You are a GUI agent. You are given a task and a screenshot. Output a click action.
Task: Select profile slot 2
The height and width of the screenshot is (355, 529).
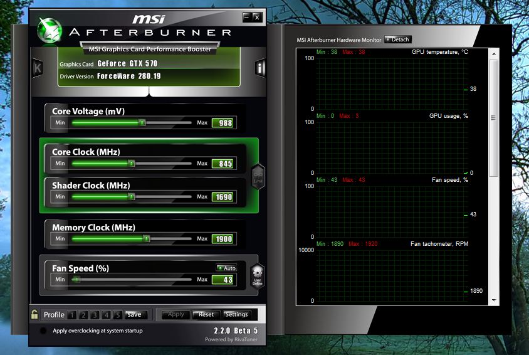point(83,315)
